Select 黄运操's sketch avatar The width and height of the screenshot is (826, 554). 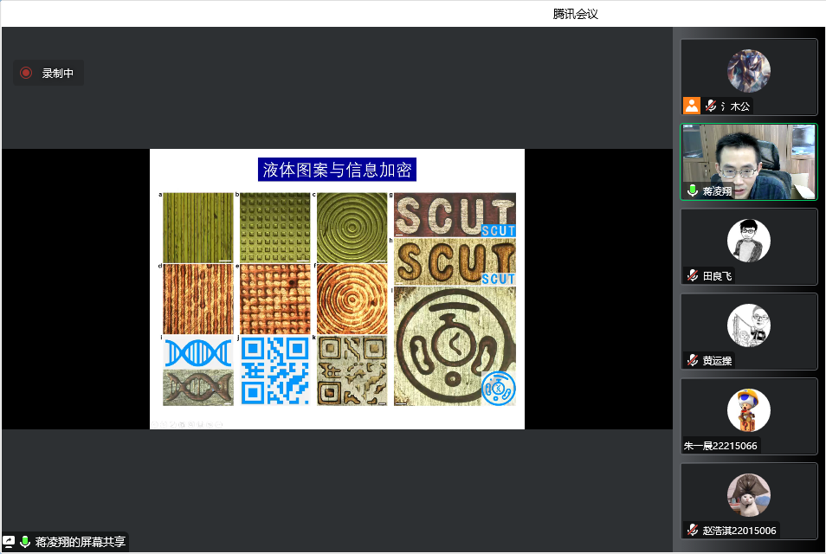tap(748, 325)
